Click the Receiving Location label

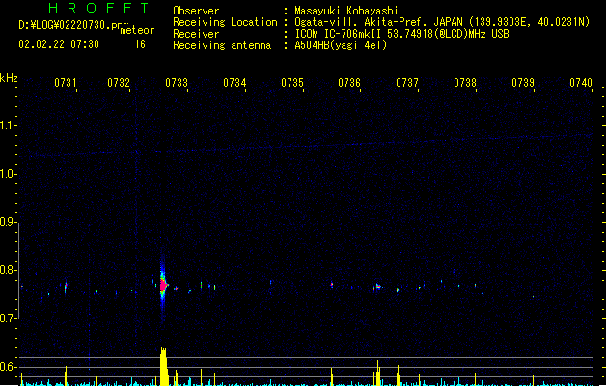pyautogui.click(x=225, y=22)
